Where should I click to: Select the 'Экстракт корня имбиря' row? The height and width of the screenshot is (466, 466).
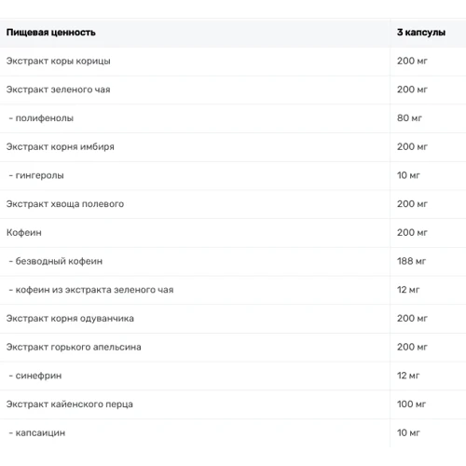point(233,147)
